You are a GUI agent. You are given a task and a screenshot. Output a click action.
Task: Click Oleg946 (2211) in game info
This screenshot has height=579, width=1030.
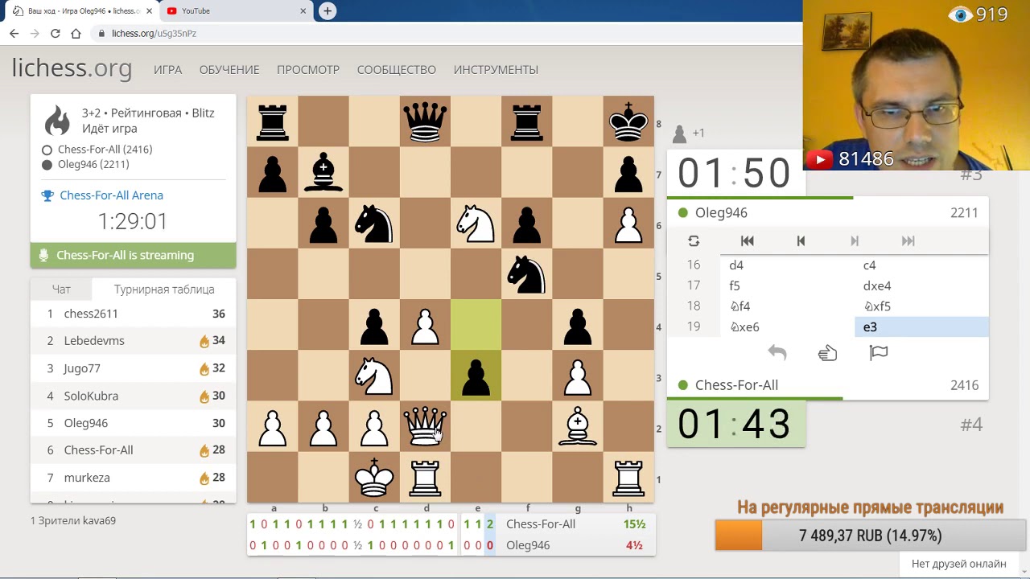click(x=93, y=164)
